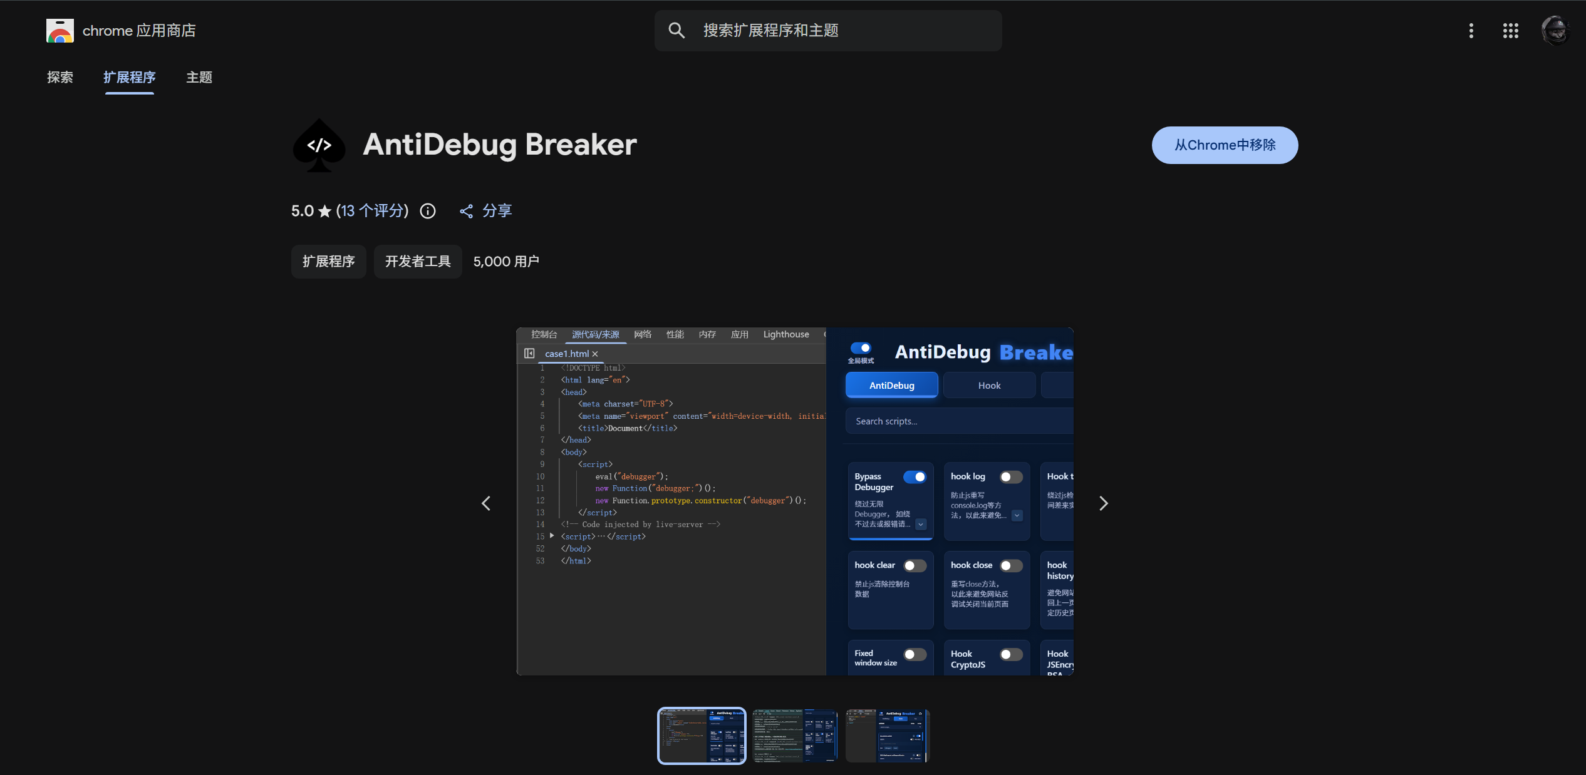The width and height of the screenshot is (1586, 775).
Task: Click the AntiDebug Breaker spade icon
Action: pyautogui.click(x=319, y=145)
